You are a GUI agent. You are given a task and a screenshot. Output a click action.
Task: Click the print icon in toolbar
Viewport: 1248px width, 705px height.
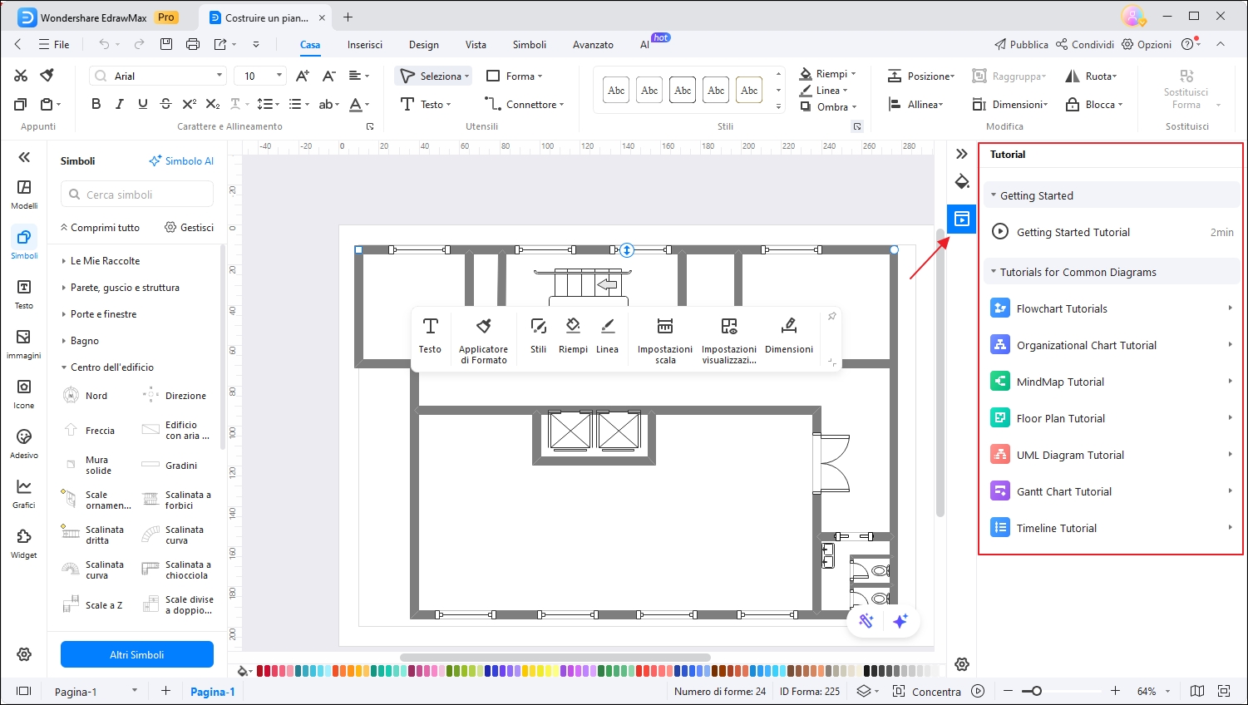click(x=193, y=44)
